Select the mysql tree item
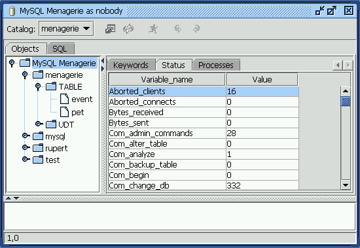 (x=56, y=137)
